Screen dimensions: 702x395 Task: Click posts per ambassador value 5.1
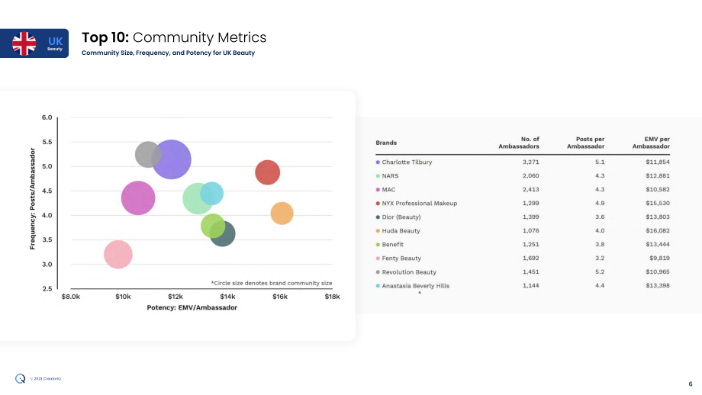coord(600,162)
